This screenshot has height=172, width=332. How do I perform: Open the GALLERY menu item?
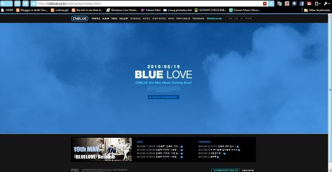coord(123,18)
